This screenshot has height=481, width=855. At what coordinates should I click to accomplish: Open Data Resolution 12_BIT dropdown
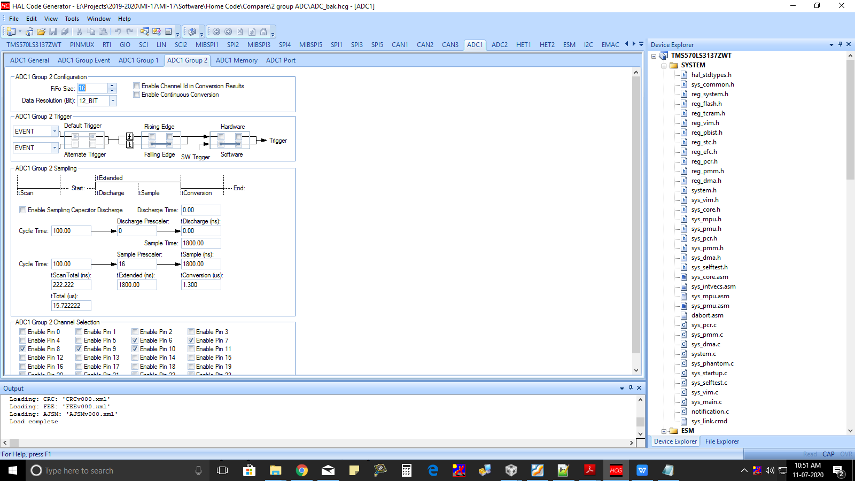tap(113, 100)
